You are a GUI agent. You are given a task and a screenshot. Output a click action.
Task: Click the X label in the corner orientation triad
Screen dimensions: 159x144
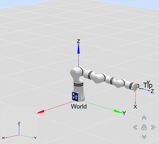click(x=3, y=138)
